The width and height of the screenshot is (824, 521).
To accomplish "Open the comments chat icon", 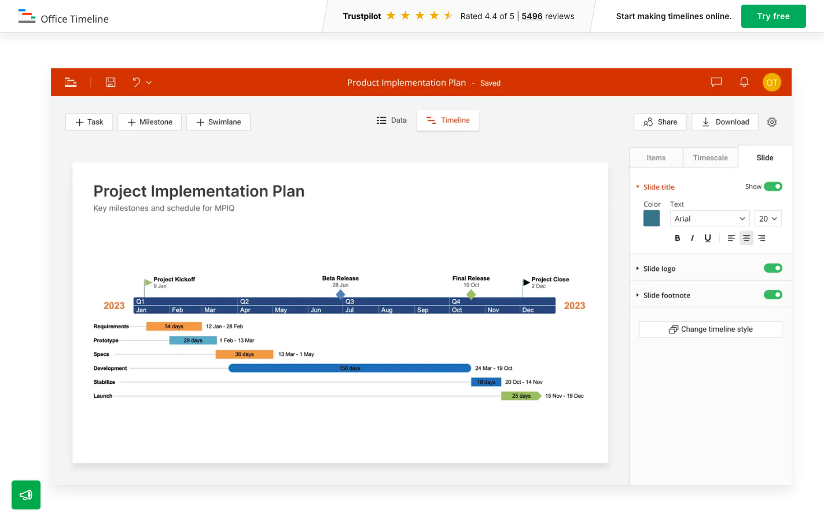I will [716, 82].
